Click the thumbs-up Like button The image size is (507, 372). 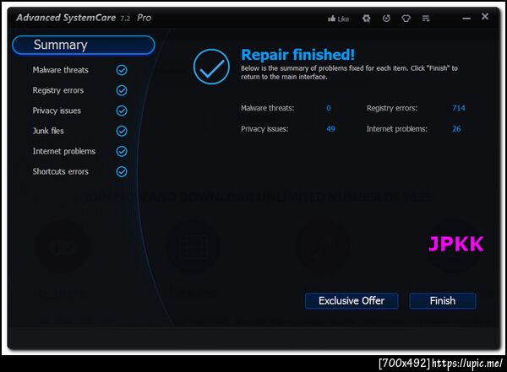coord(338,19)
